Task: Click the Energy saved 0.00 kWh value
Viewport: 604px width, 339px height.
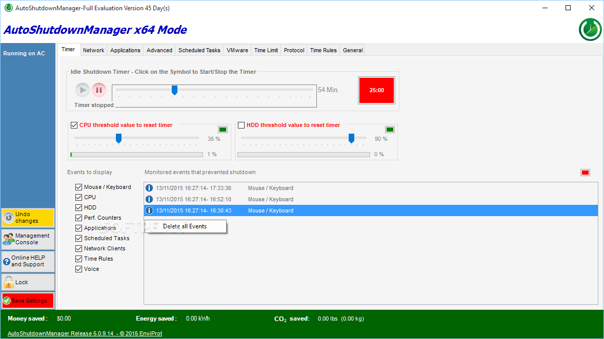Action: pos(198,319)
